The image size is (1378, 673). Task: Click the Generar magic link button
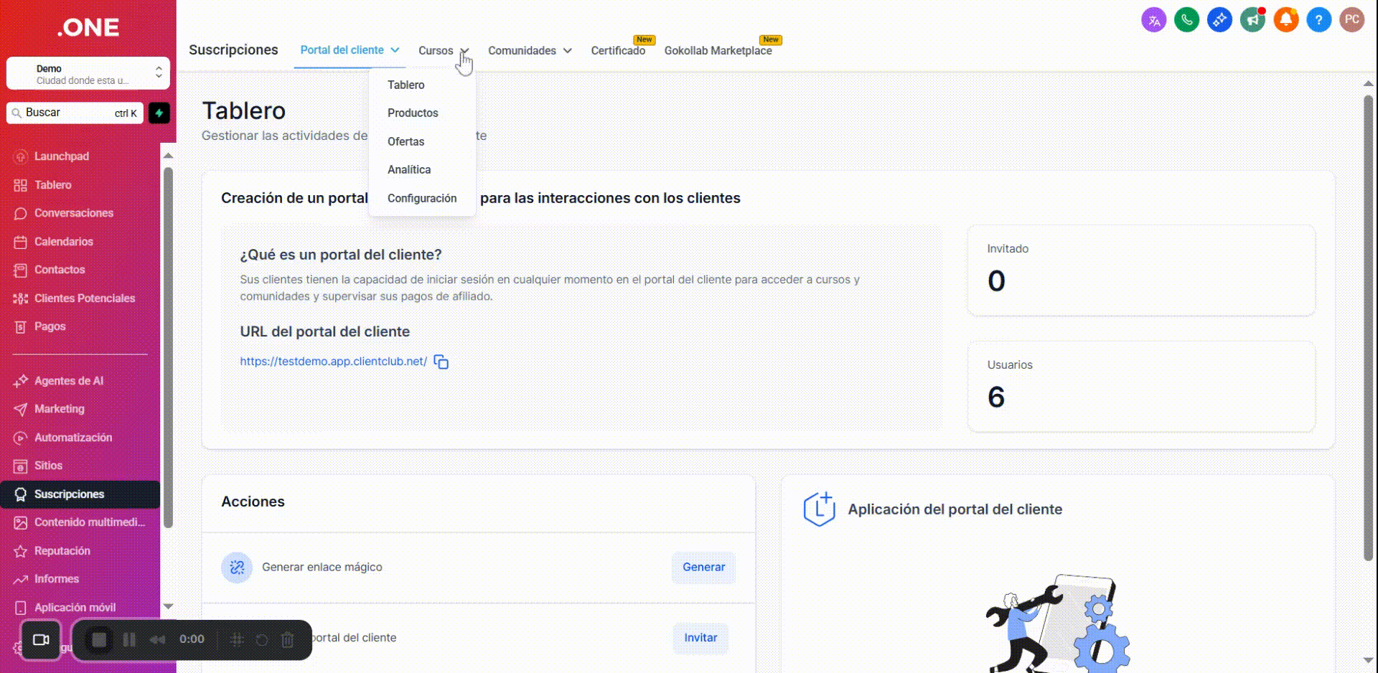703,568
